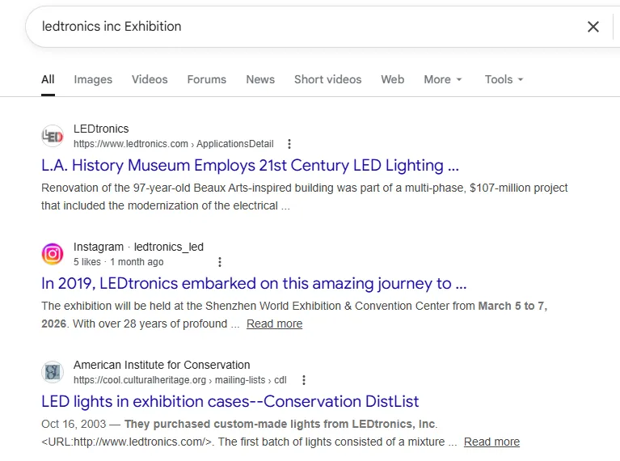
Task: Open the 'In 2019, LEDtronics embarked' result
Action: click(x=254, y=284)
